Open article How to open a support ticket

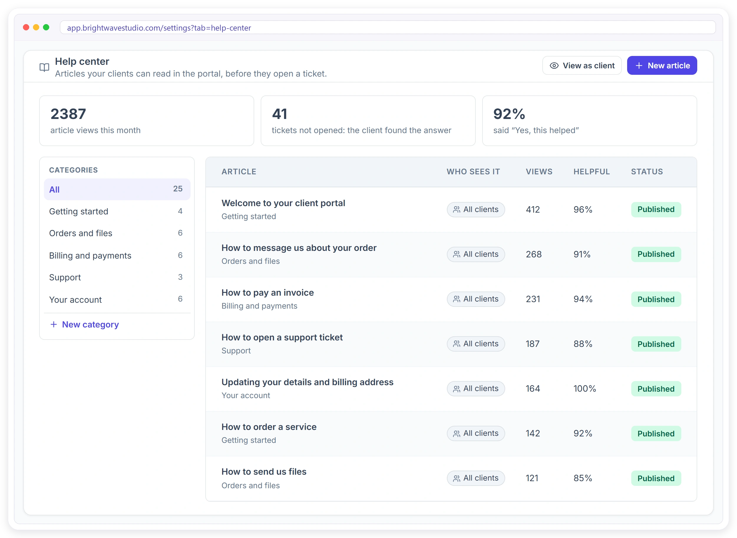click(282, 337)
